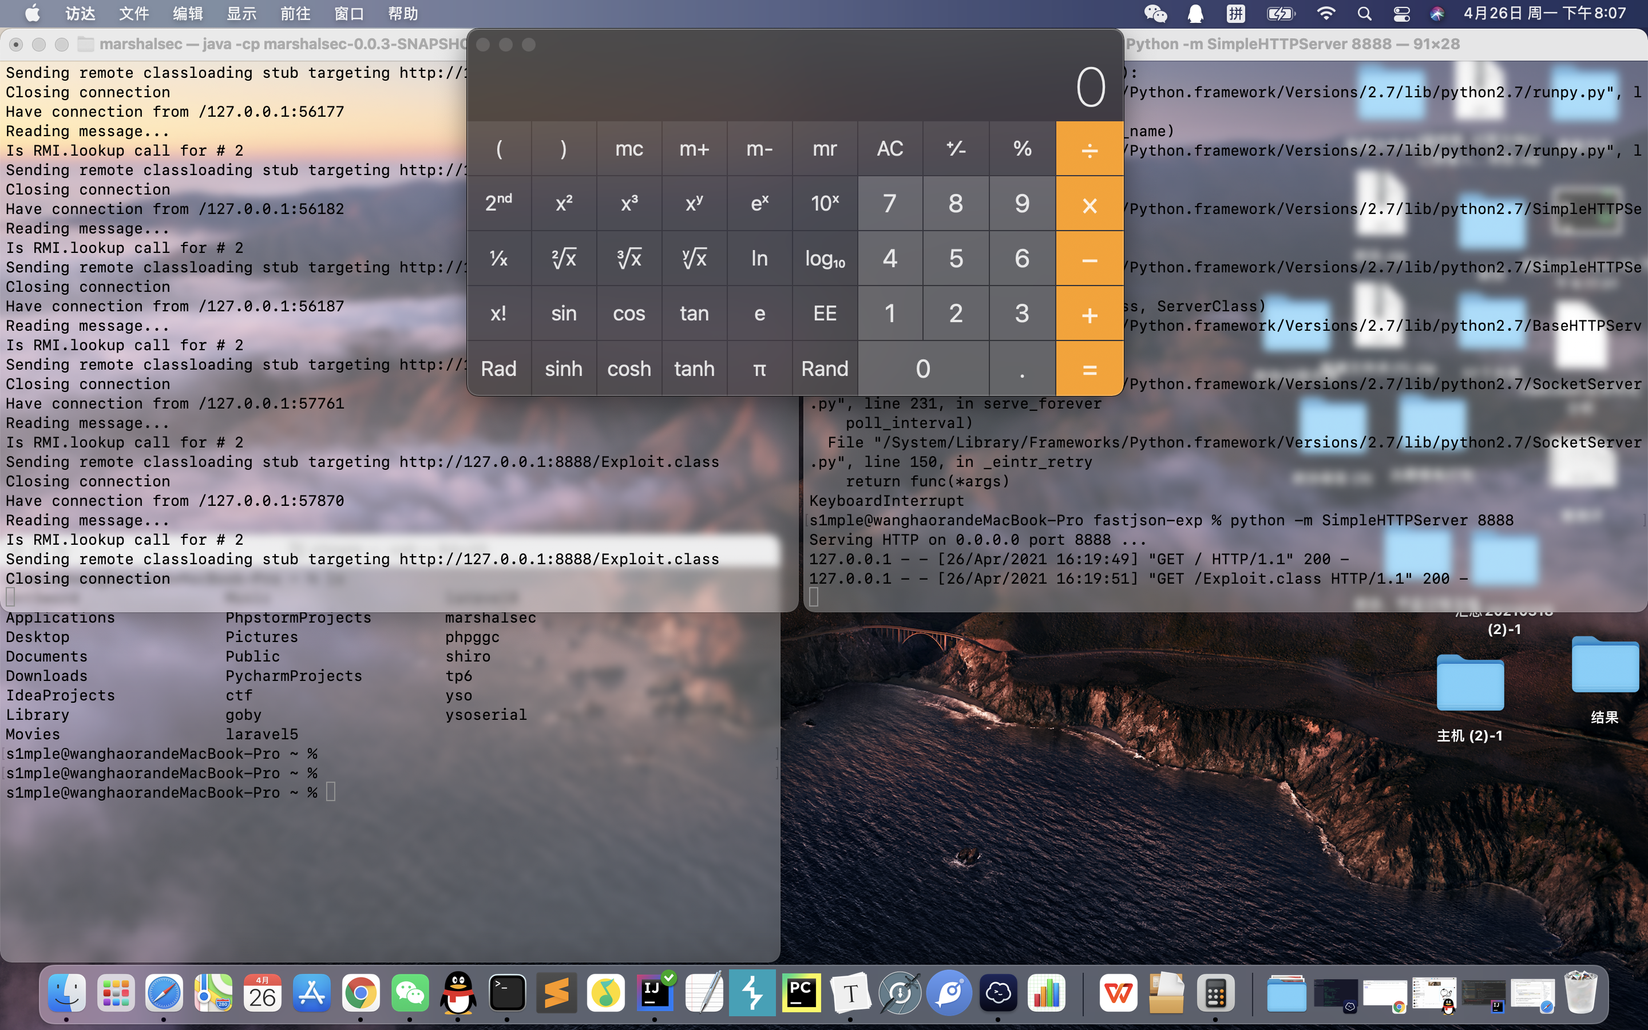Screen dimensions: 1648x1030
Task: Show Wi-Fi status in menu bar
Action: click(1326, 14)
